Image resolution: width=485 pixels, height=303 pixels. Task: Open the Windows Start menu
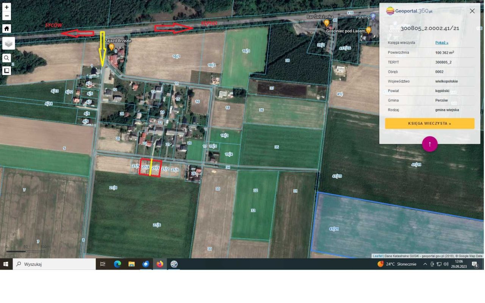coord(6,264)
